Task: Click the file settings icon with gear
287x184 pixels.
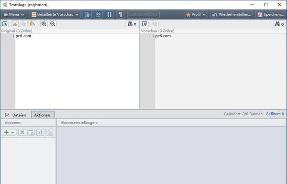Action: point(87,14)
